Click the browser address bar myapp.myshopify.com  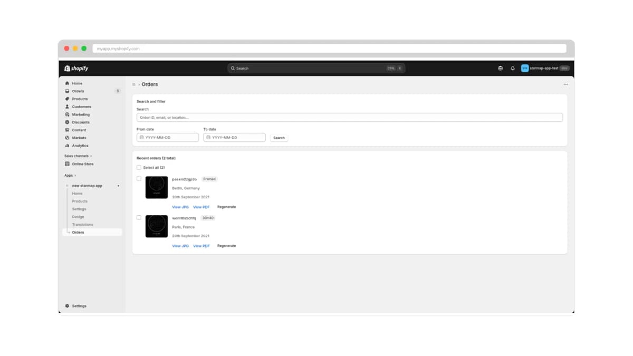point(330,49)
